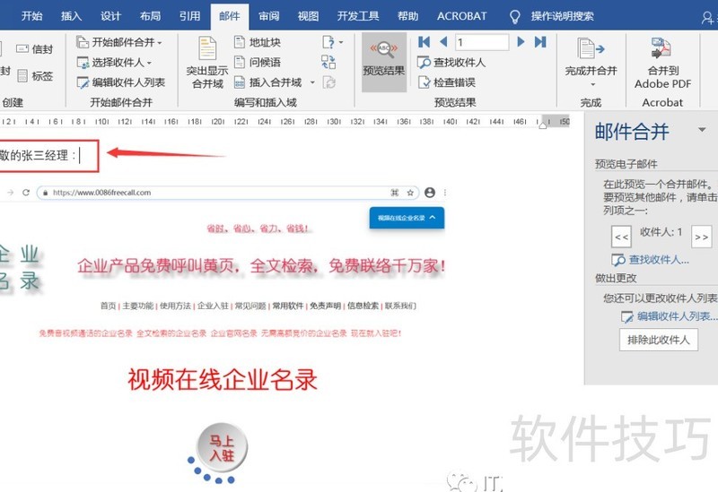Click the 常用软件 link in webpage

click(288, 306)
